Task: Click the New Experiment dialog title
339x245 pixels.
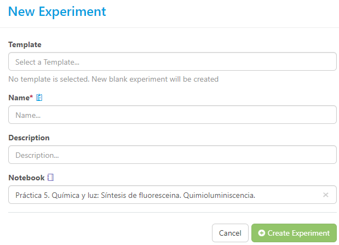Action: [58, 12]
